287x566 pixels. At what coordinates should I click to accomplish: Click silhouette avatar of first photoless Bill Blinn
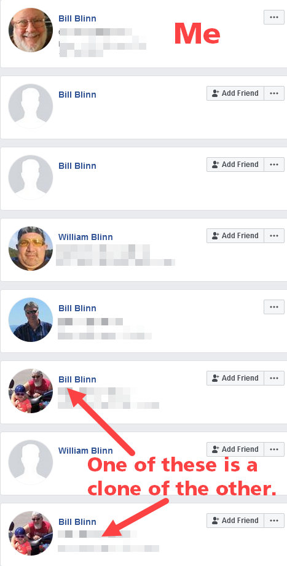(x=31, y=106)
